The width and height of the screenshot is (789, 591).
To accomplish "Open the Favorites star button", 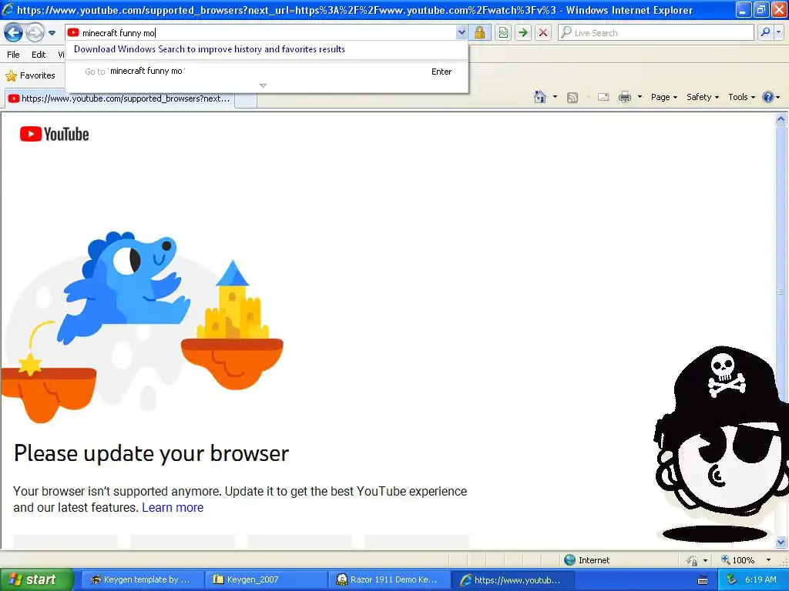I will pos(31,75).
